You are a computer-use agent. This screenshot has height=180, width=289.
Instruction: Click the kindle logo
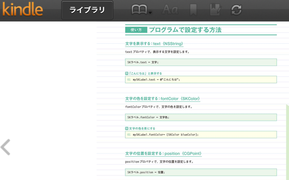tap(23, 10)
